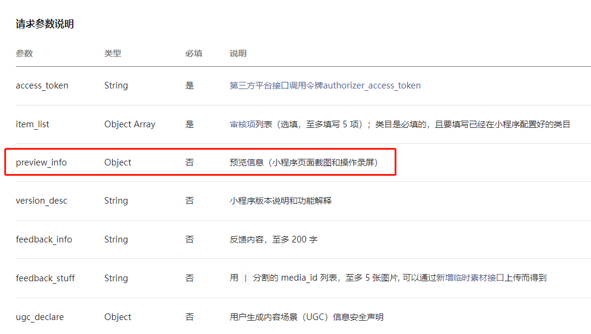Click the 是 cell in access_token row
Image resolution: width=591 pixels, height=334 pixels.
tap(190, 85)
